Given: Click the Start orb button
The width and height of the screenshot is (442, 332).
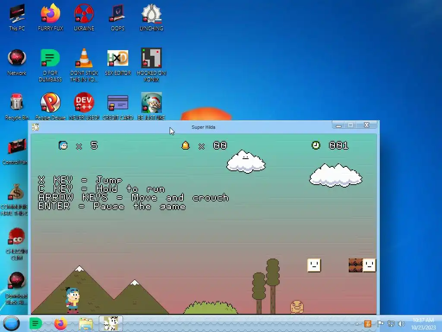Looking at the screenshot, I should click(x=12, y=323).
